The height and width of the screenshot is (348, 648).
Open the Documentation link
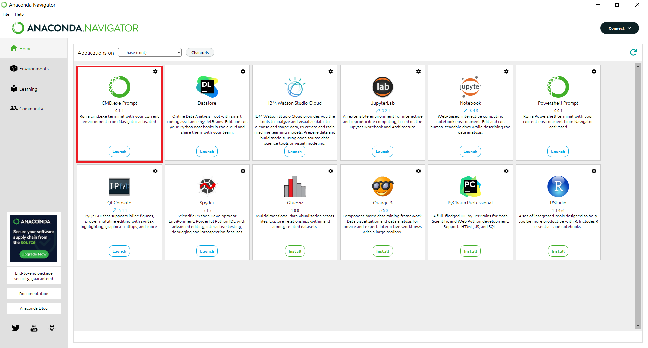[x=34, y=294]
